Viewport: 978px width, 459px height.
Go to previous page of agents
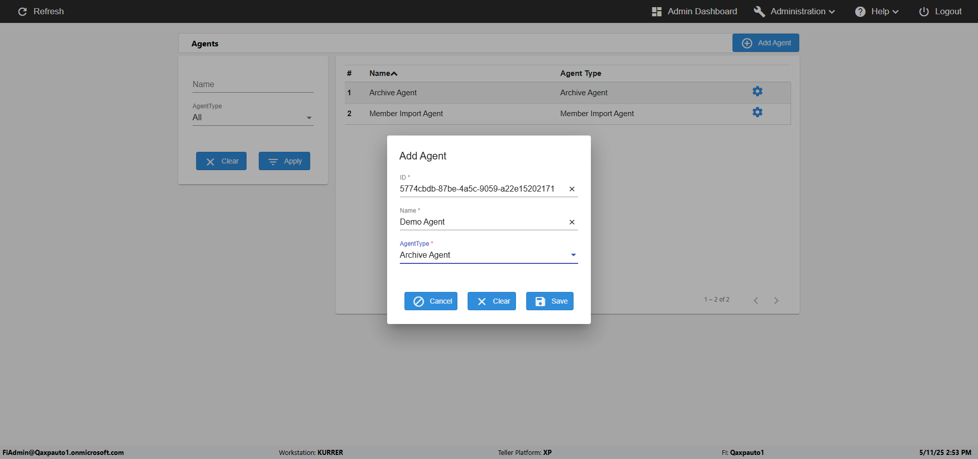pyautogui.click(x=756, y=301)
